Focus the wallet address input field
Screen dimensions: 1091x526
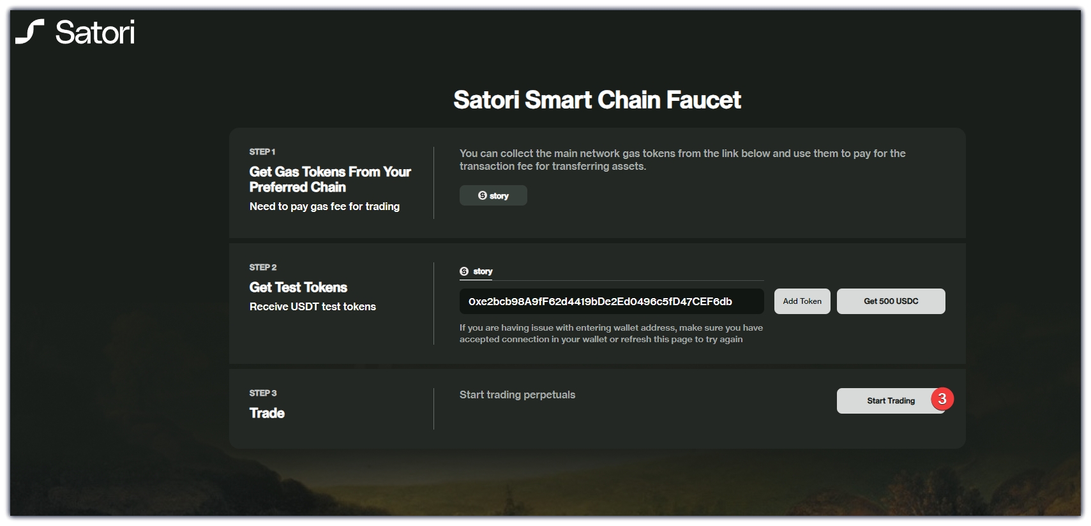tap(611, 301)
